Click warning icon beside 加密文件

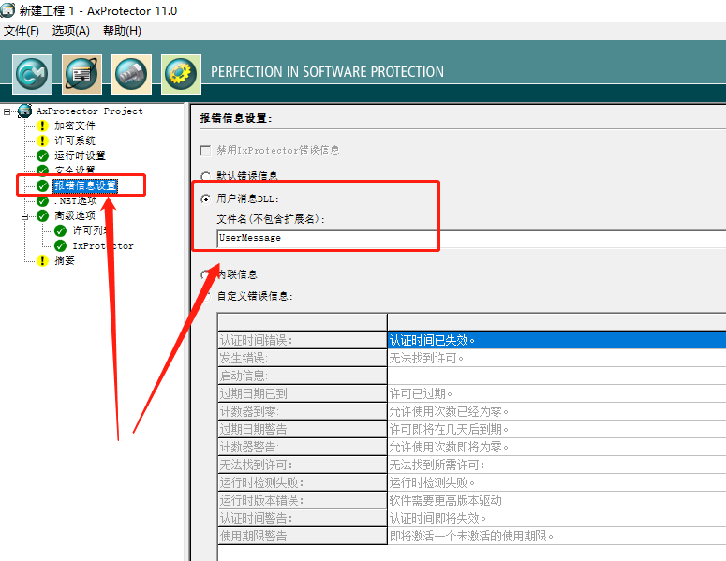click(42, 125)
